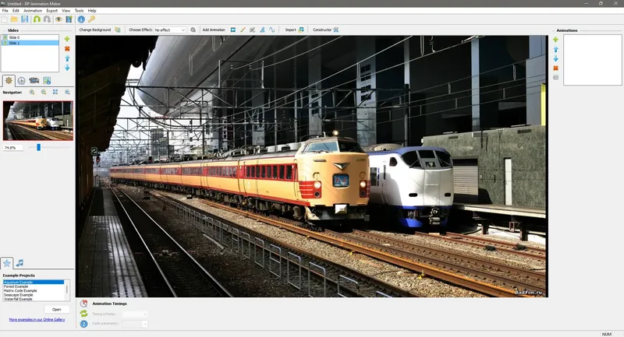Click the Add Animation label button

214,30
